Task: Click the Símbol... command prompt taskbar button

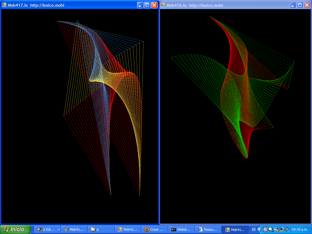Action: point(181,229)
